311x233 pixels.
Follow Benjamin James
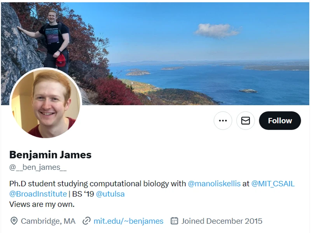(280, 121)
